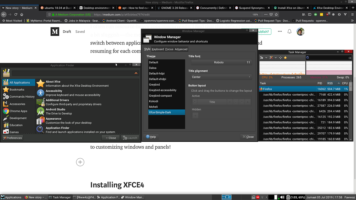Image resolution: width=356 pixels, height=200 pixels.
Task: Click the star icon in the Task Manager toolbar
Action: click(x=285, y=57)
